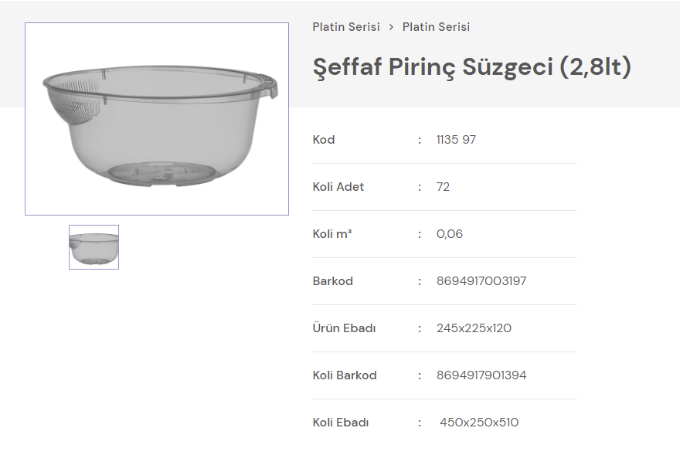This screenshot has height=455, width=680.
Task: Click the Barkod label
Action: point(333,281)
